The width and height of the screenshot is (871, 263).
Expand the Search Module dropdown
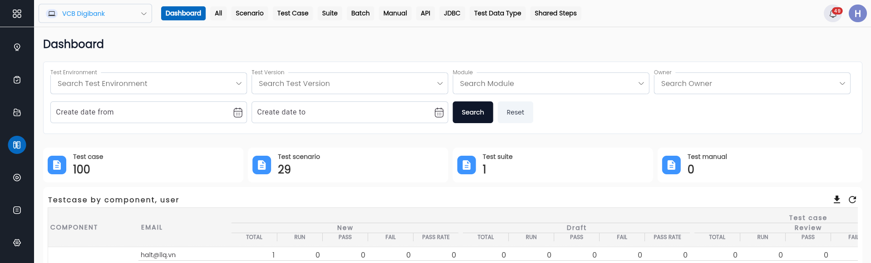[x=551, y=83]
